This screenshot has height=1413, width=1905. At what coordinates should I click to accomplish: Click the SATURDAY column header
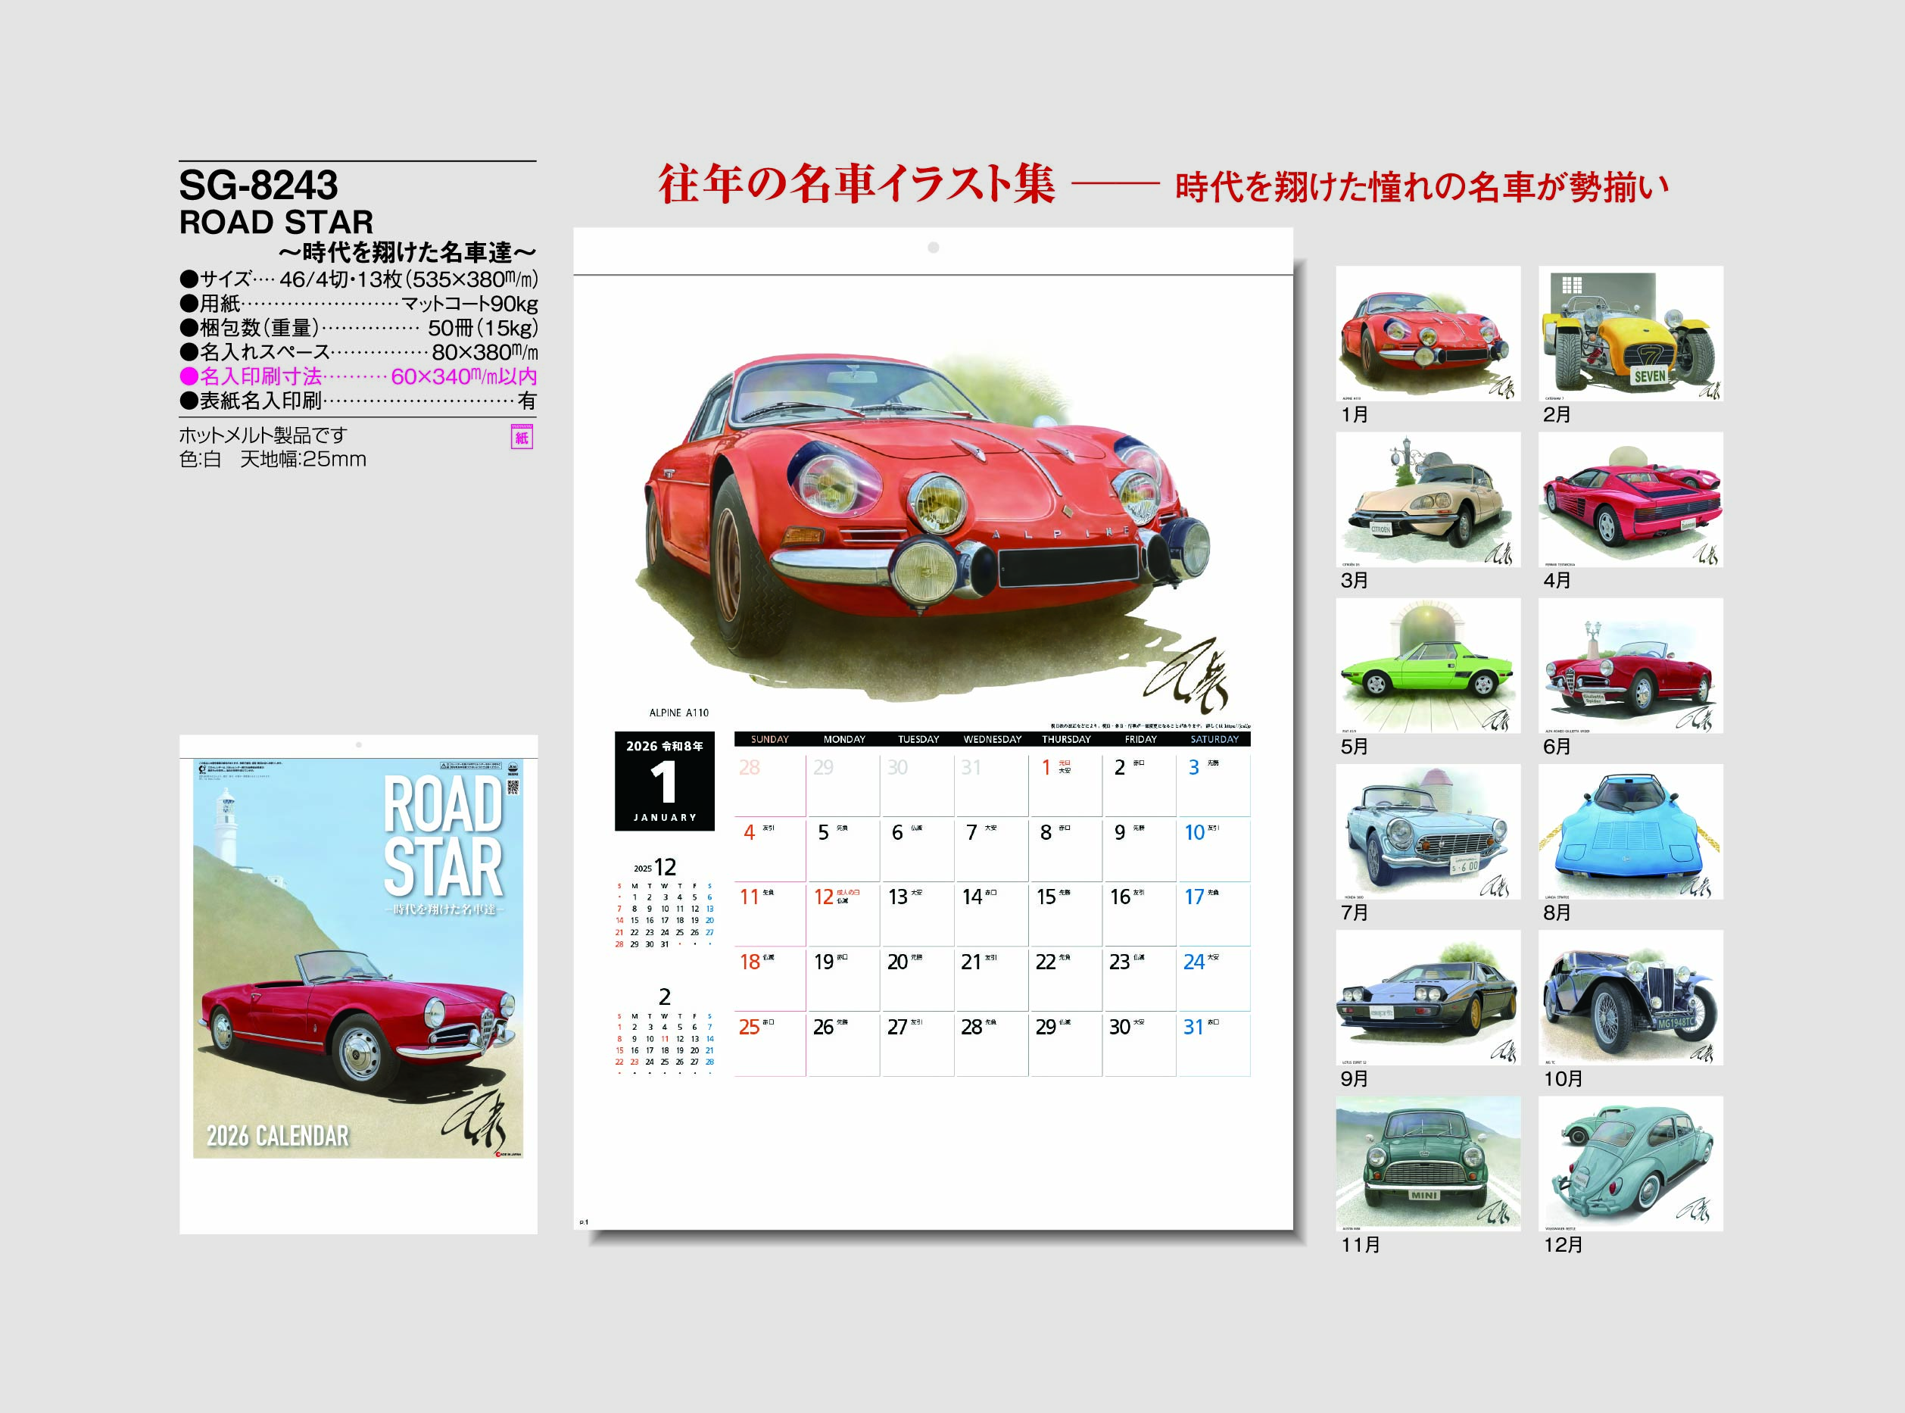pyautogui.click(x=1214, y=739)
